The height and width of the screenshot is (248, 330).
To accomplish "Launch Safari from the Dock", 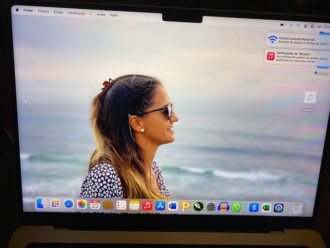I will [x=69, y=204].
